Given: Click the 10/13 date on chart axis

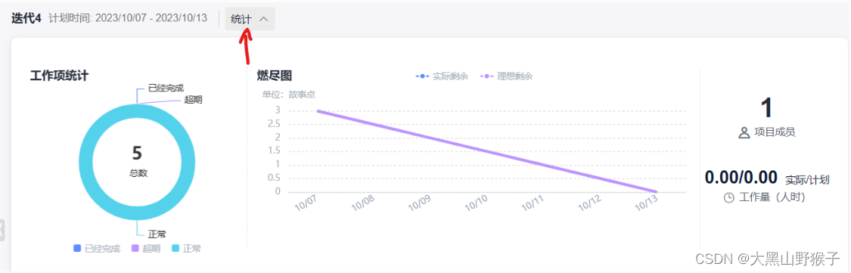Looking at the screenshot, I should point(647,203).
